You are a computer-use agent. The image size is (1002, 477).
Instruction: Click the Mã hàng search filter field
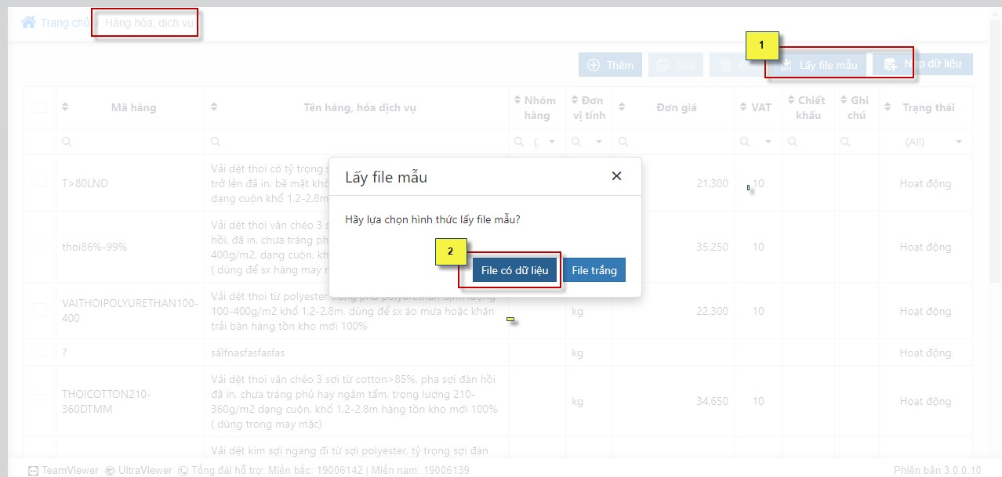point(130,142)
